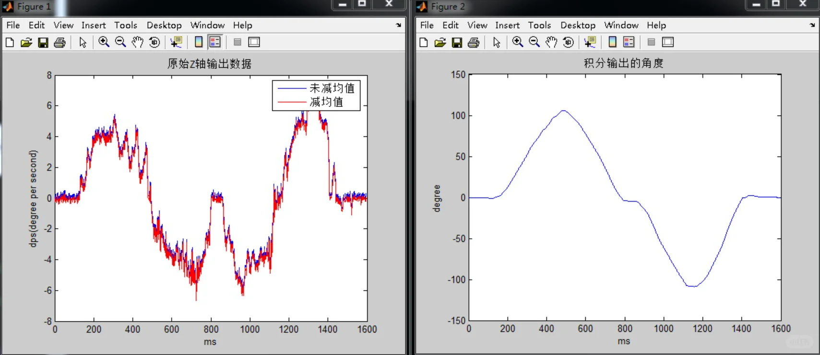Enable Zoom In tool in Figure 1
The height and width of the screenshot is (355, 820).
click(x=104, y=42)
